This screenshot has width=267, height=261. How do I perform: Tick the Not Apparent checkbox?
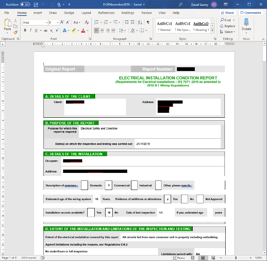(200, 199)
